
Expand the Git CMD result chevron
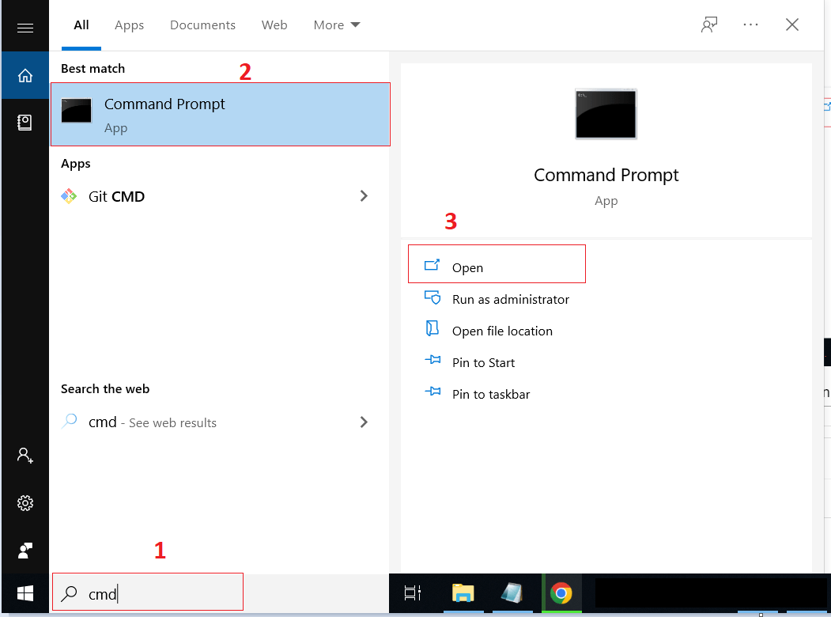pos(364,195)
